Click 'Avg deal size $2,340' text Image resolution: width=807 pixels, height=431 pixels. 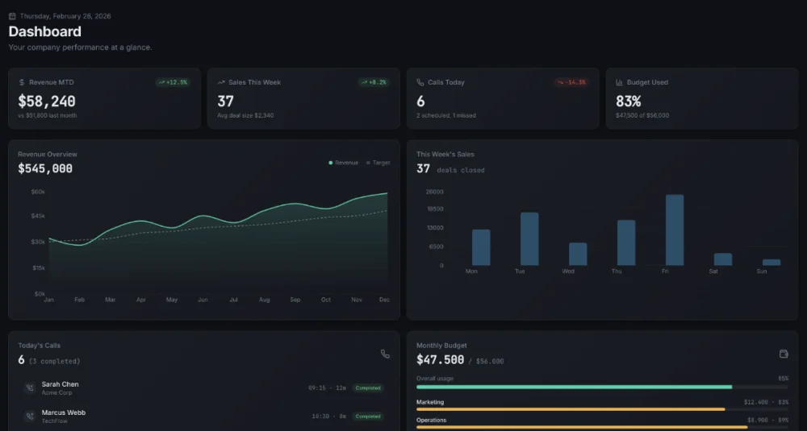click(x=245, y=115)
